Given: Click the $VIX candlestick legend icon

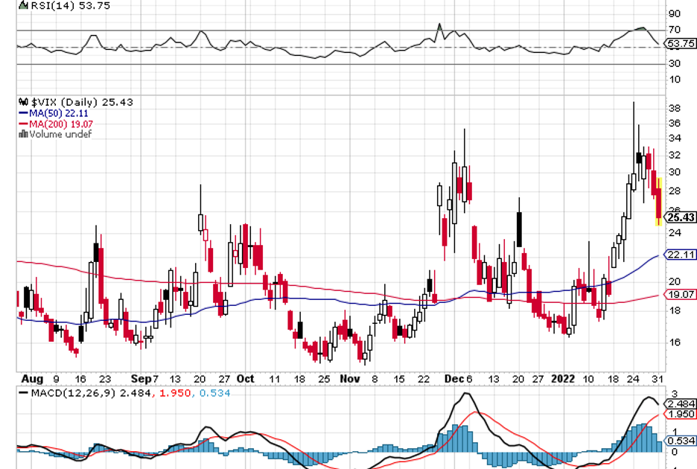Looking at the screenshot, I should pyautogui.click(x=22, y=102).
